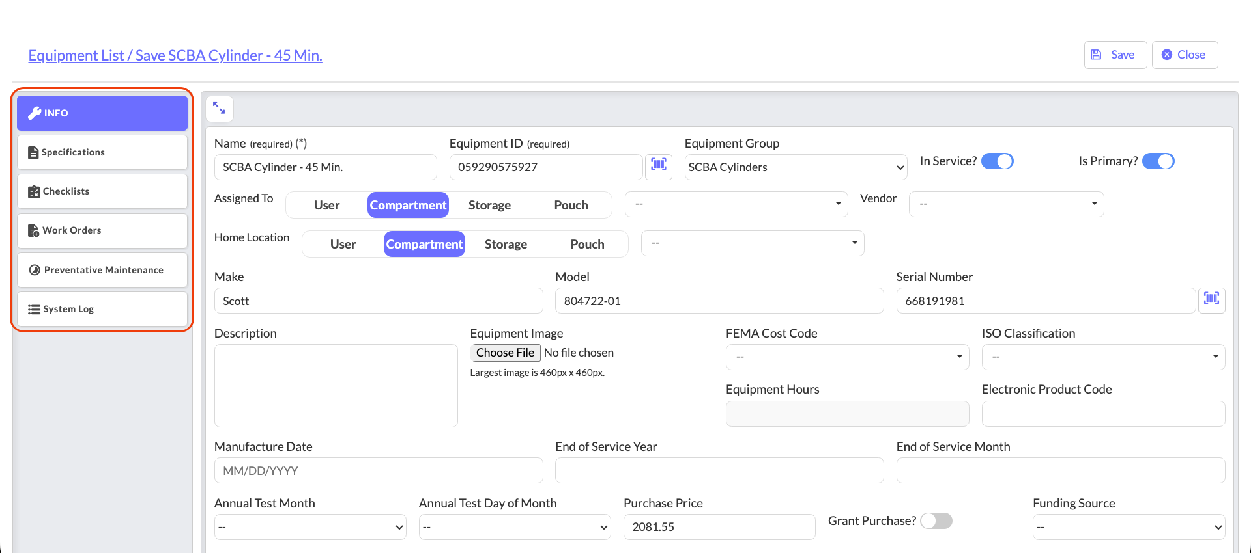Click the Electronic Product Code field
Screen dimensions: 1251x553
click(1103, 414)
